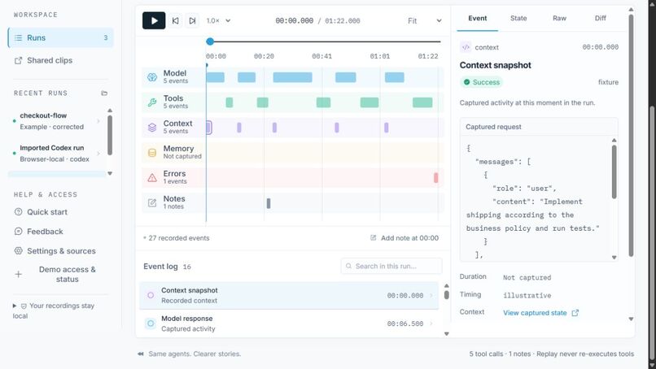Click the Shared clips external link icon
Image resolution: width=656 pixels, height=369 pixels.
pyautogui.click(x=18, y=61)
